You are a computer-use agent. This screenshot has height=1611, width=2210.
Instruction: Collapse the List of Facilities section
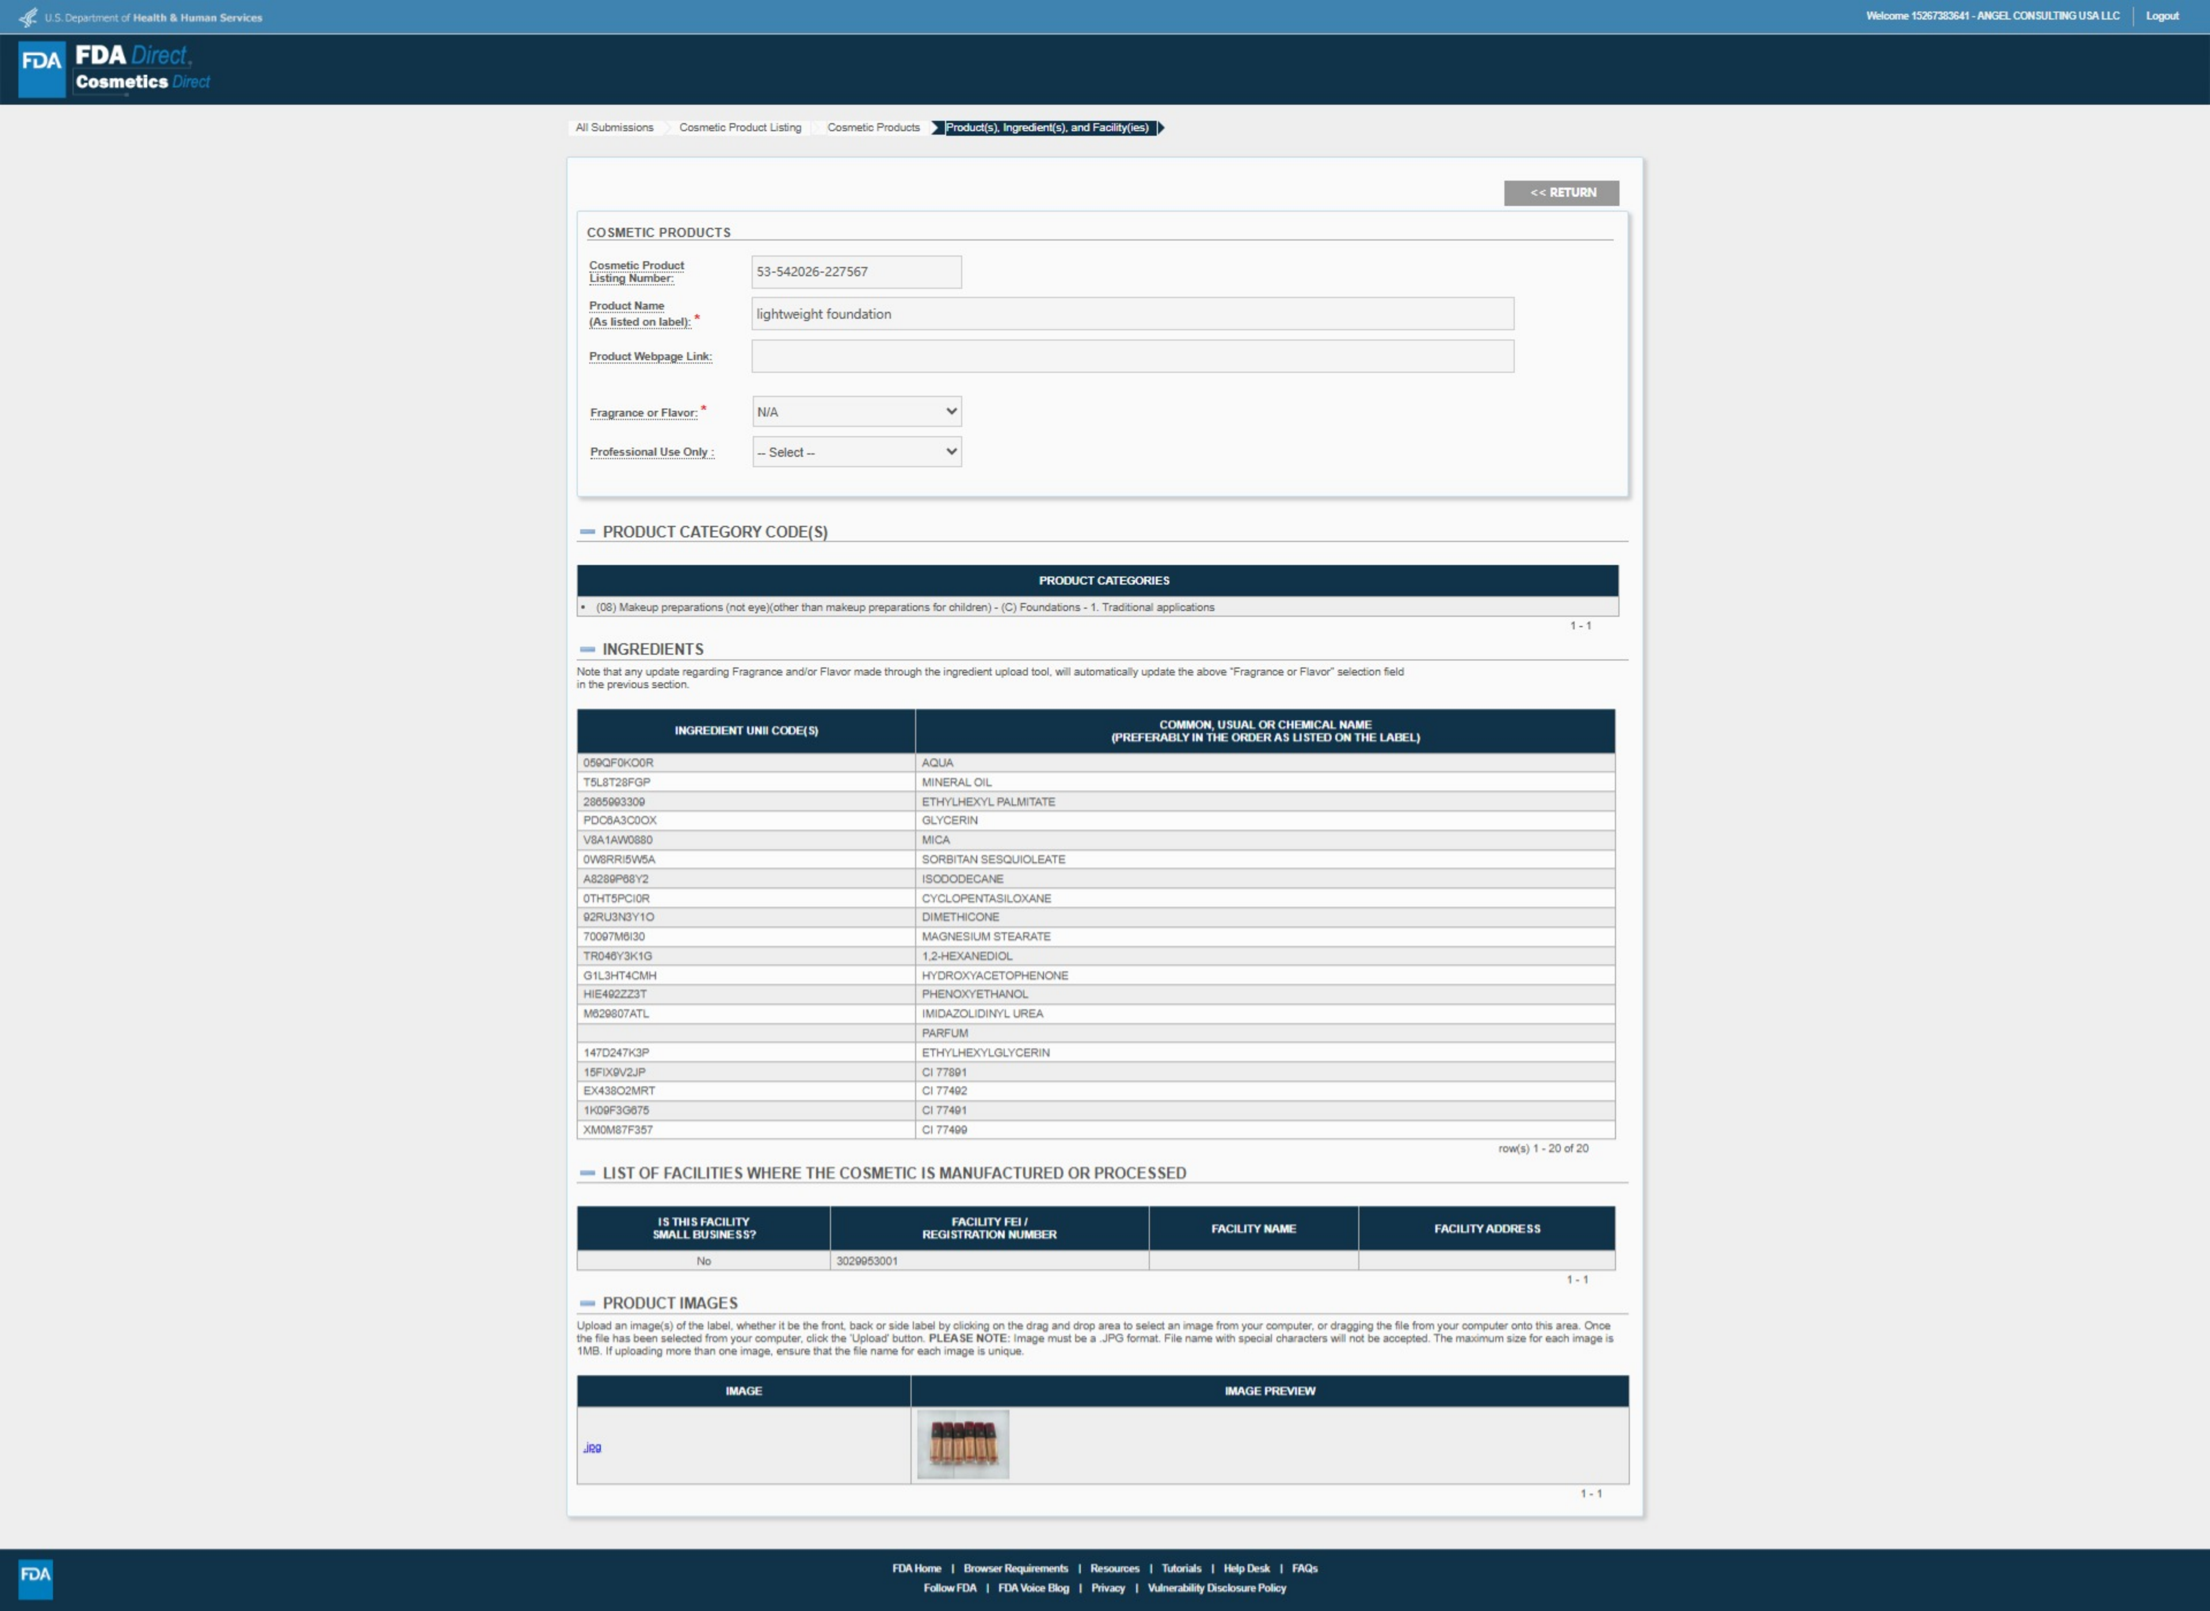point(587,1173)
